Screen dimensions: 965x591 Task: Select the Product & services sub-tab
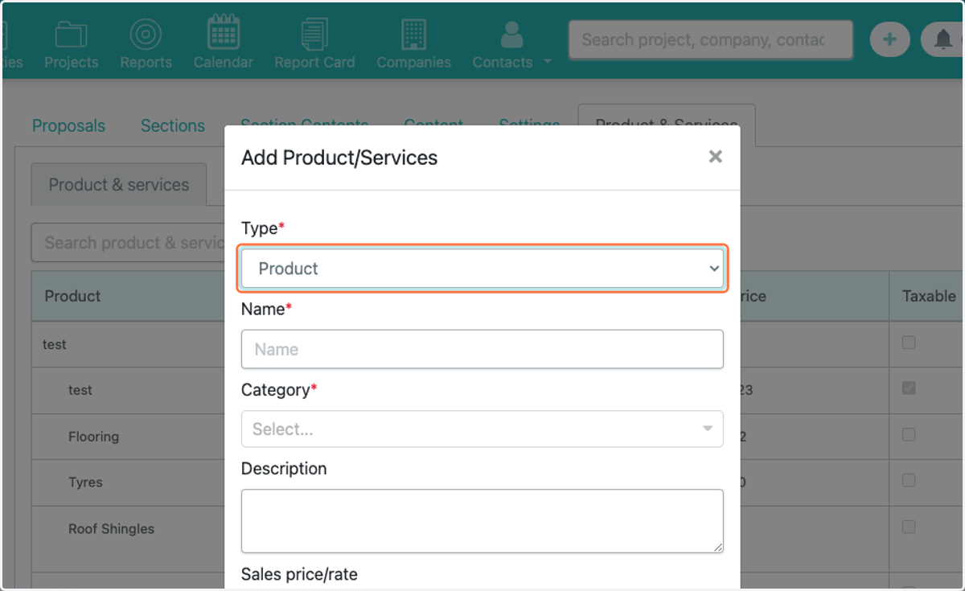(x=119, y=184)
